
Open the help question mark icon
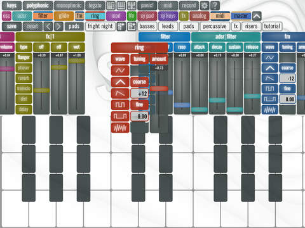215,6
